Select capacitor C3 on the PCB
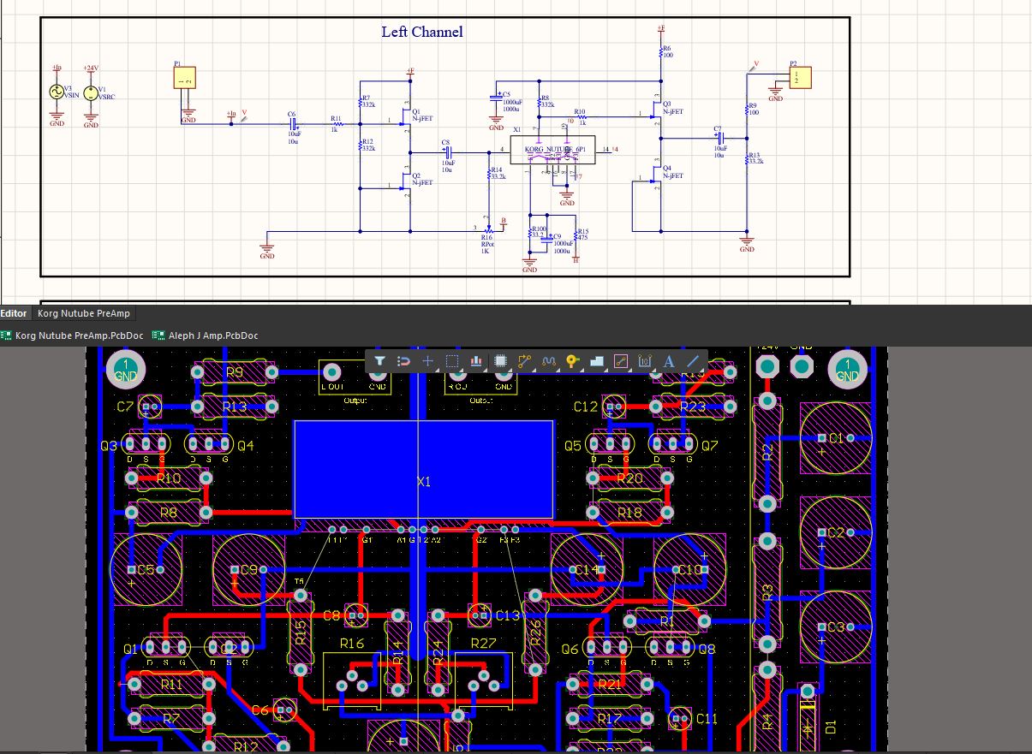The height and width of the screenshot is (754, 1032). point(836,627)
